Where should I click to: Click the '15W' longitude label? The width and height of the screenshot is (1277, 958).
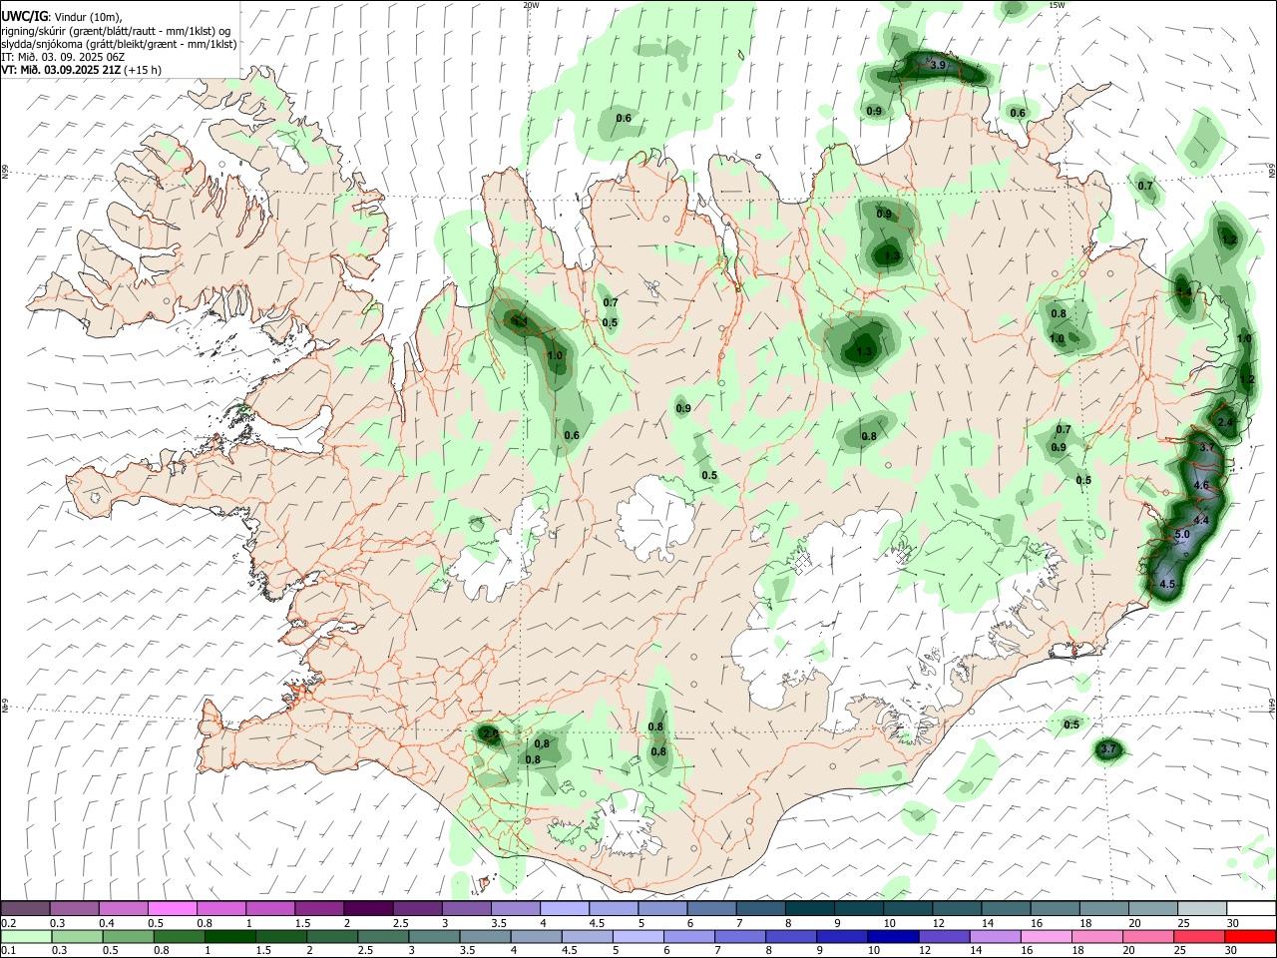pos(1057,5)
